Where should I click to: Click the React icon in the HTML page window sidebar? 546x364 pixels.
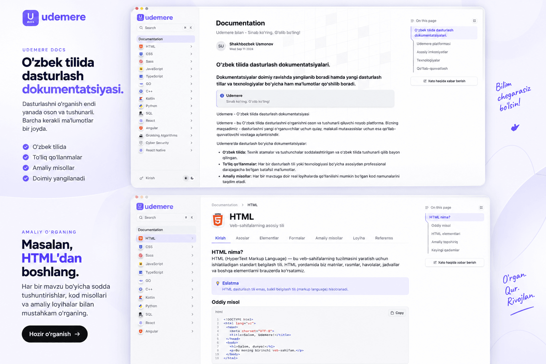pos(141,323)
